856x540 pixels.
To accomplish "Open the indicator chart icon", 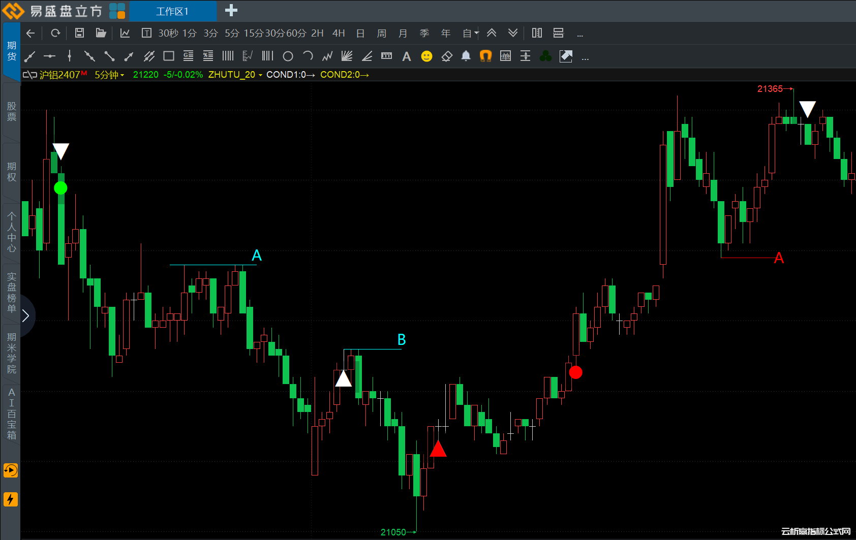I will pyautogui.click(x=125, y=33).
